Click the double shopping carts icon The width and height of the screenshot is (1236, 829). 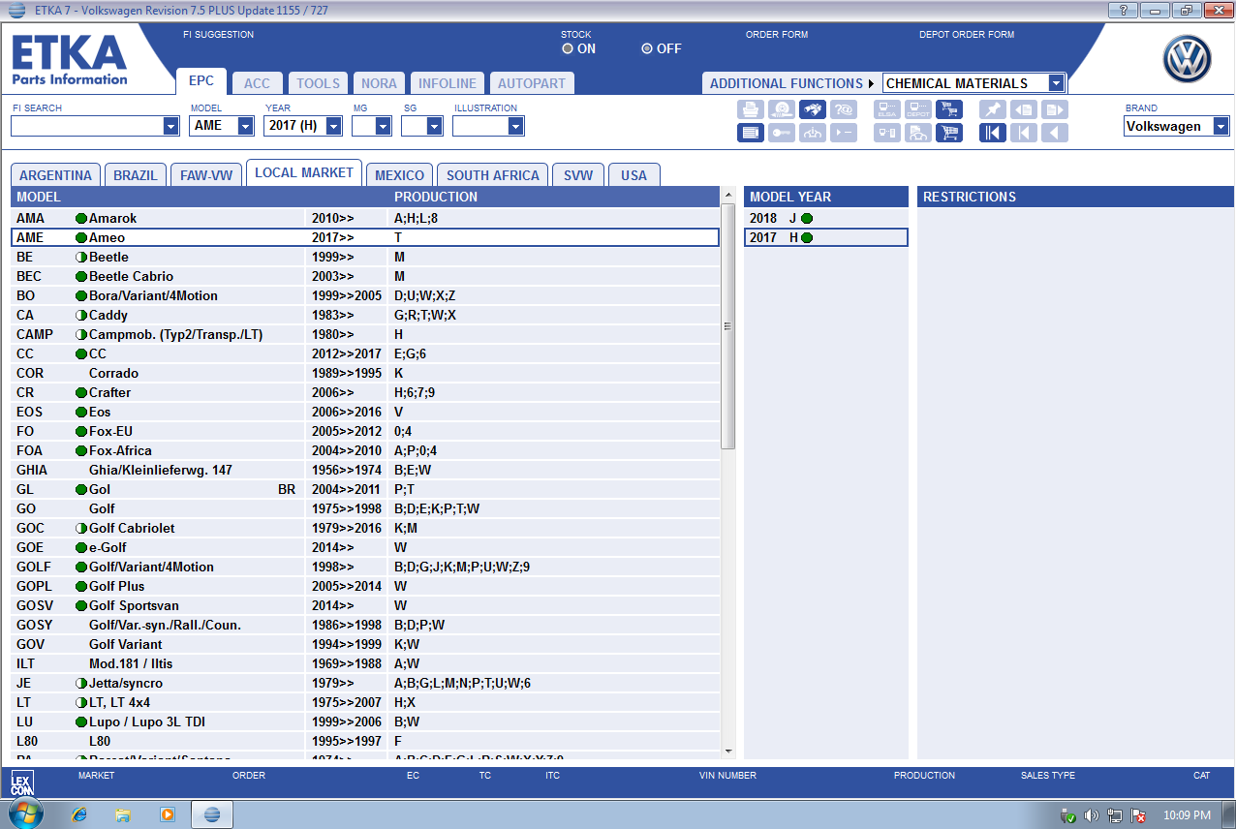pyautogui.click(x=949, y=109)
